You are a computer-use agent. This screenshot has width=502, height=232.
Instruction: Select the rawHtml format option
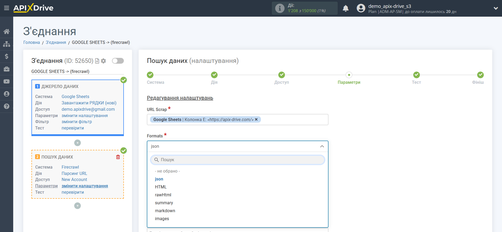point(163,195)
